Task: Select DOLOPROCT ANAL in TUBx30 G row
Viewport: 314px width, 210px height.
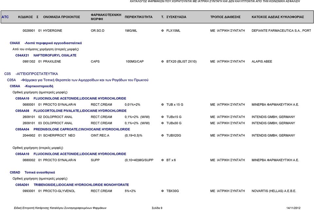Action: tap(58, 123)
